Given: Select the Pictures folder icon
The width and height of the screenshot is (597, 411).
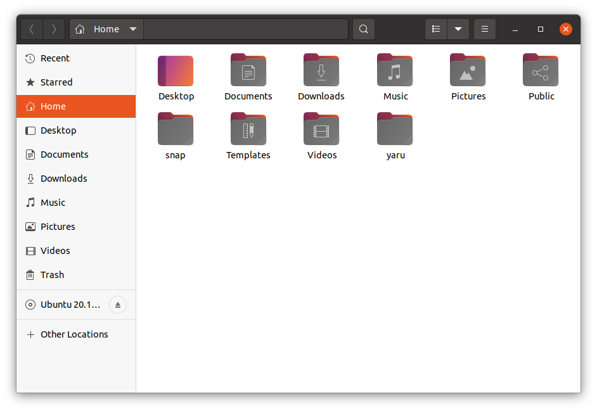Looking at the screenshot, I should pyautogui.click(x=468, y=70).
